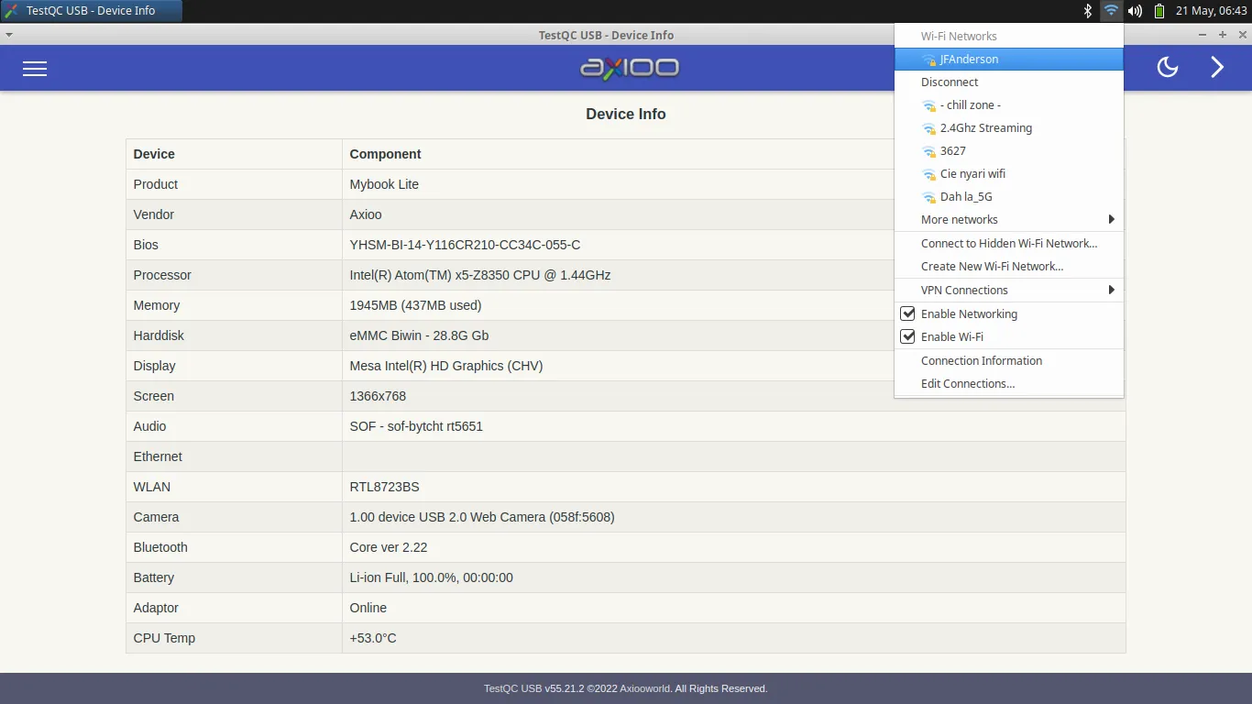This screenshot has height=704, width=1252.
Task: Open the volume speaker tray icon
Action: pos(1135,11)
